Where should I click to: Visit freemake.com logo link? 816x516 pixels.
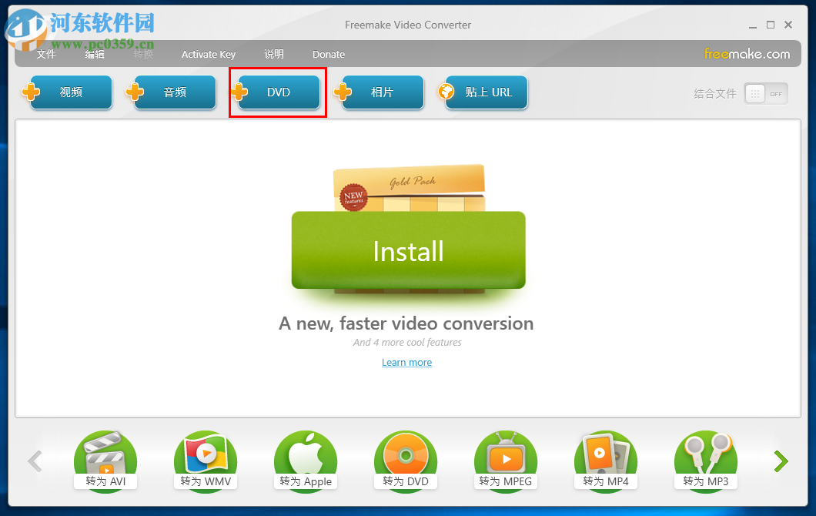pyautogui.click(x=747, y=54)
